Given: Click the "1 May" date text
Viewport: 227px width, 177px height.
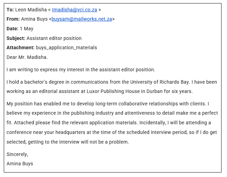Looking at the screenshot, I should pyautogui.click(x=27, y=29).
